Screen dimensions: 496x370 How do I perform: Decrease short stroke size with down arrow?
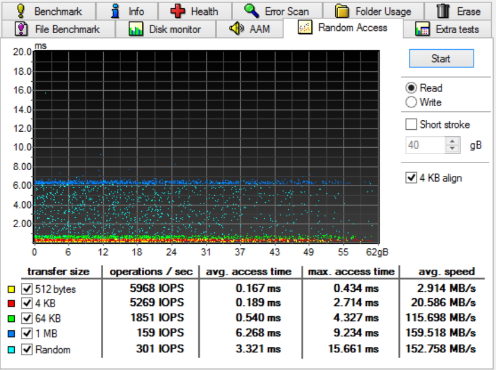pos(452,149)
